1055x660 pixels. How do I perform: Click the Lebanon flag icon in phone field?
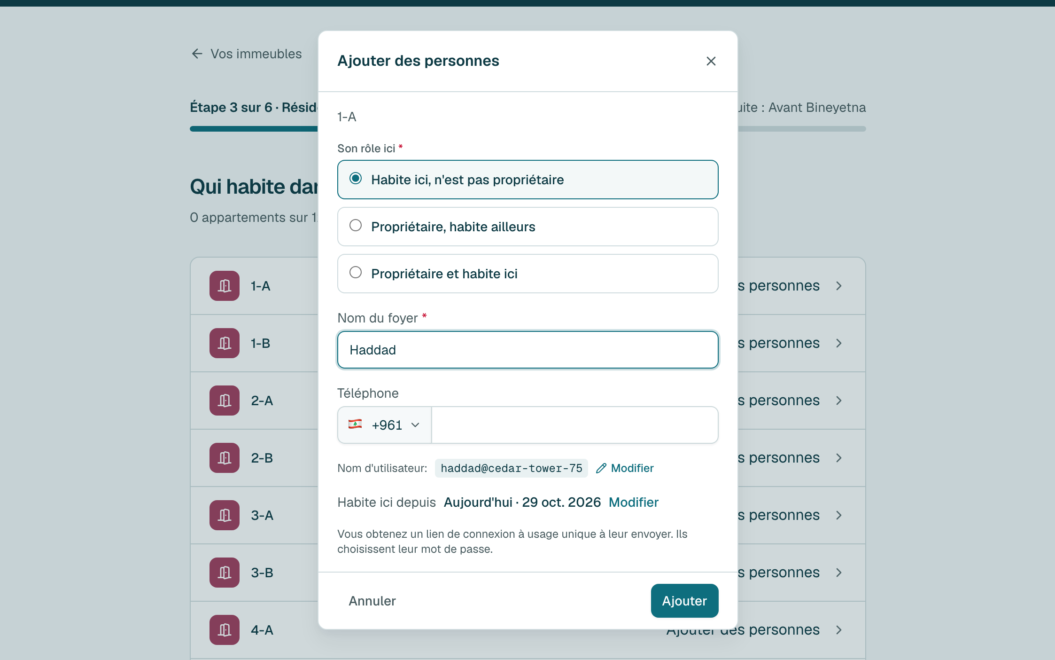(x=355, y=424)
